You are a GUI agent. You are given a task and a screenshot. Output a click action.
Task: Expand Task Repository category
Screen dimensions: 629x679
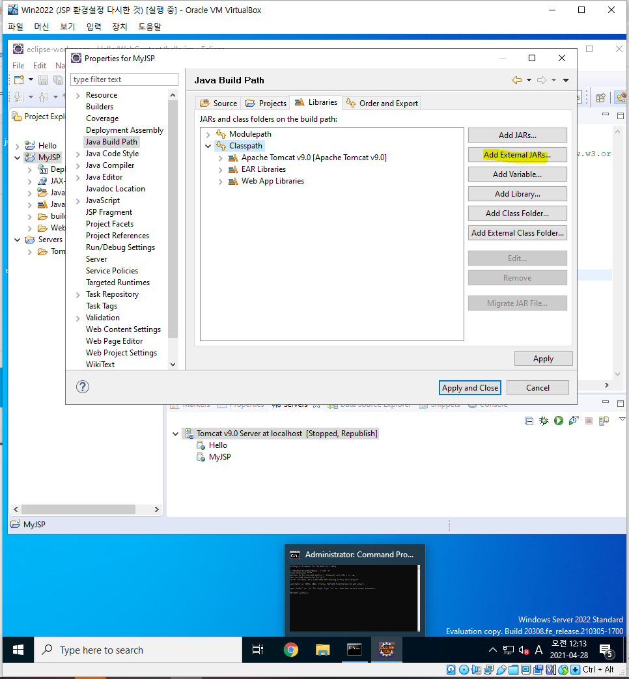click(78, 294)
